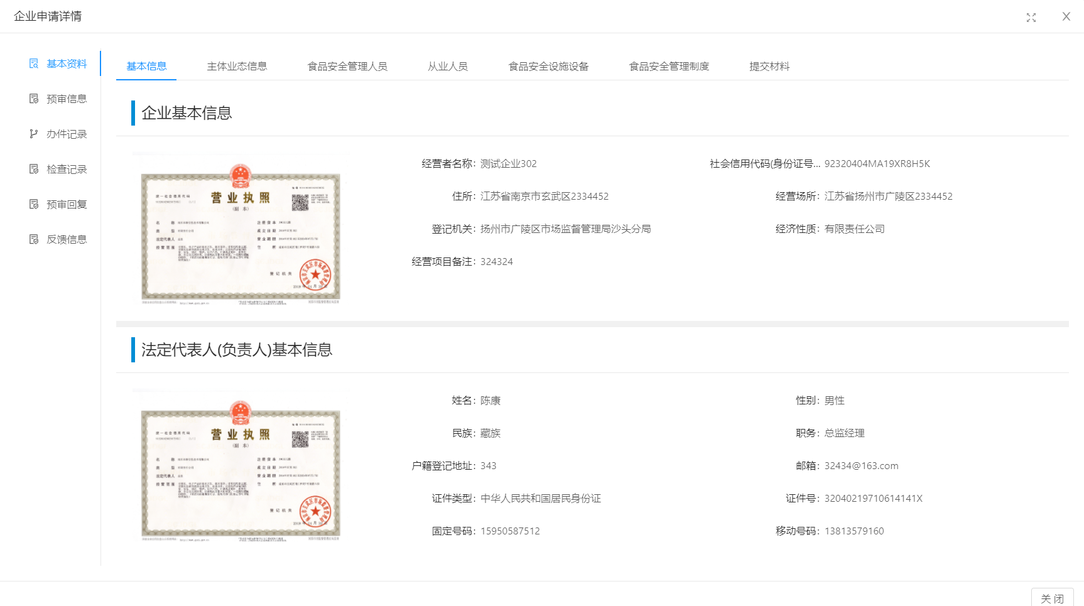Go to the 食品安全设施设备 tab
The image size is (1084, 606).
(548, 66)
